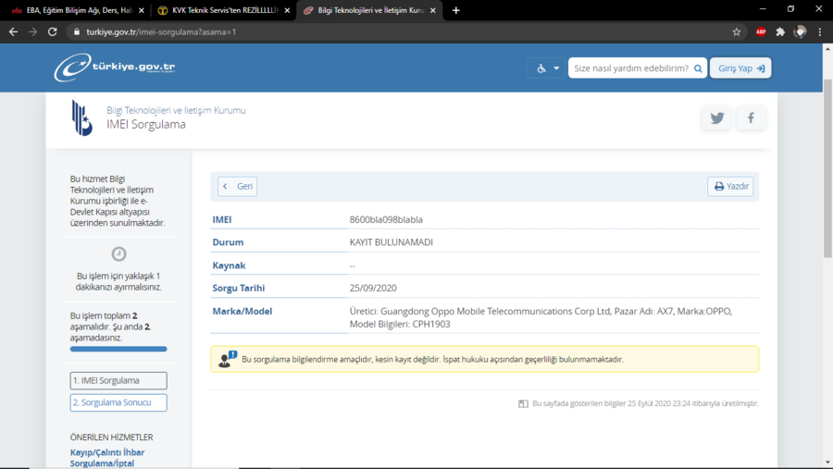Viewport: 833px width, 469px height.
Task: Open a new browser tab
Action: click(x=455, y=10)
